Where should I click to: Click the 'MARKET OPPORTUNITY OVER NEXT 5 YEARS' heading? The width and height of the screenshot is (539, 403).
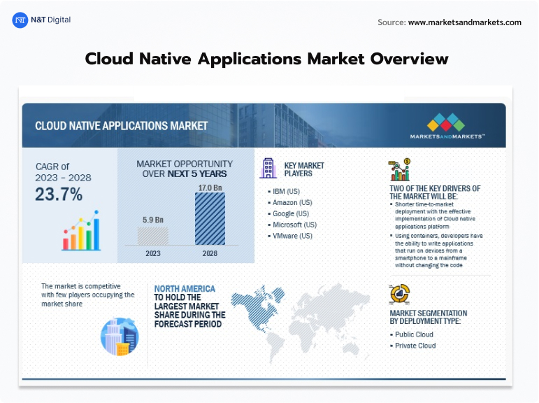pos(185,169)
